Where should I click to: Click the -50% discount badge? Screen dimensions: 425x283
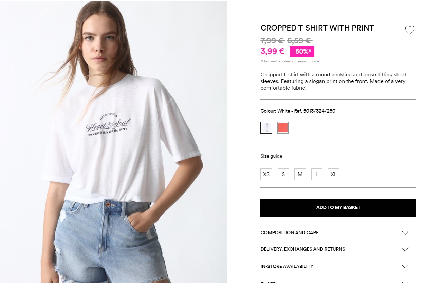pos(302,52)
